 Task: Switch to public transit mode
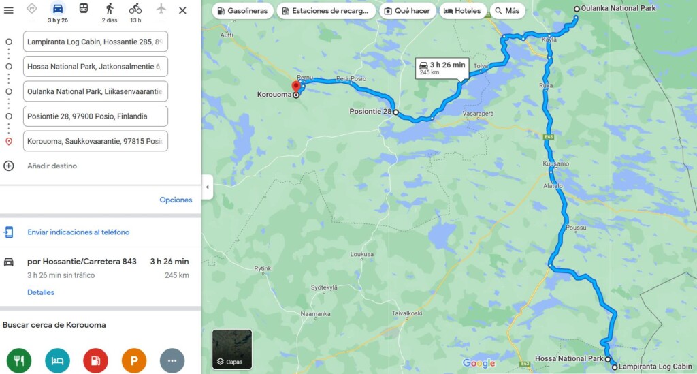[83, 8]
